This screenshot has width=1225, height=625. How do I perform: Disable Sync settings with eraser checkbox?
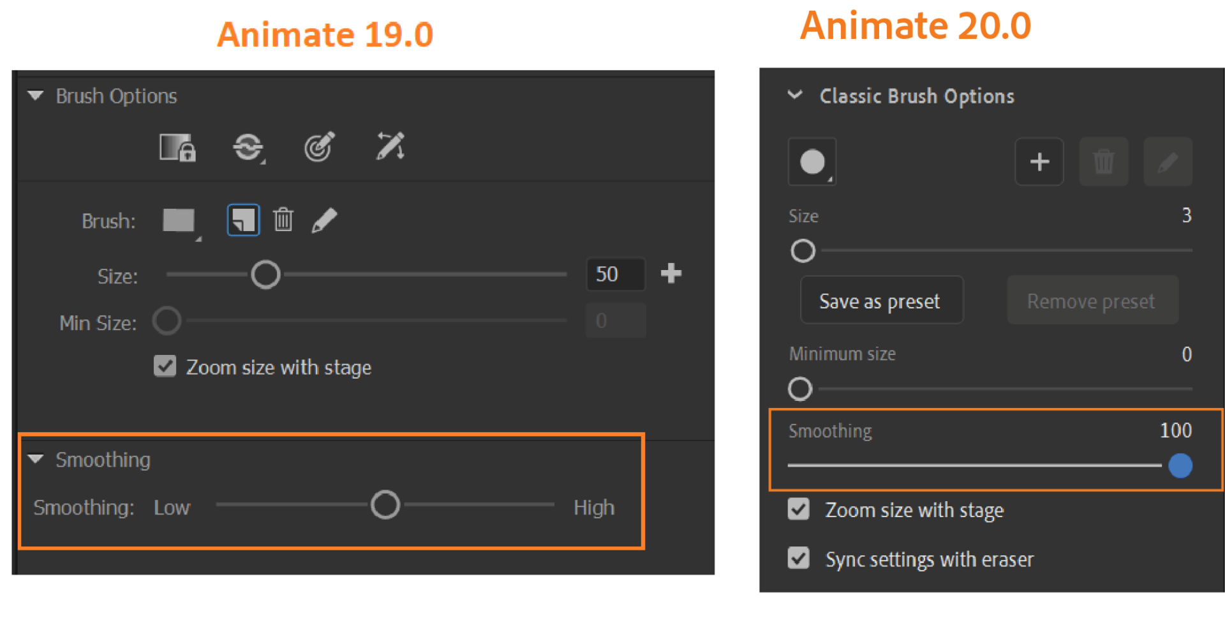click(799, 558)
